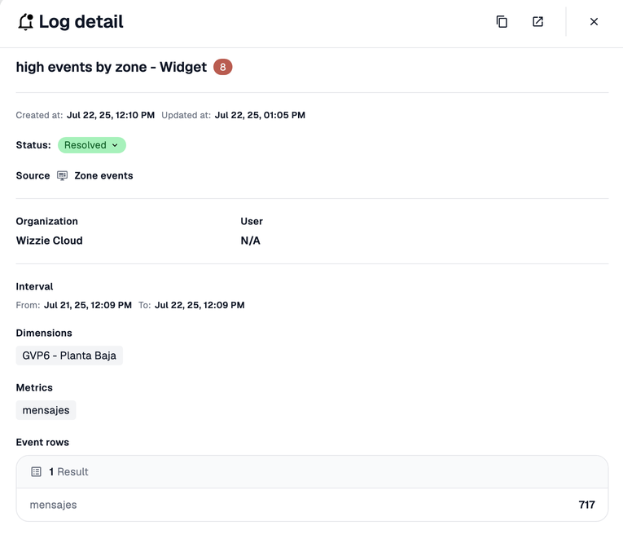Close the Log detail panel

tap(594, 22)
